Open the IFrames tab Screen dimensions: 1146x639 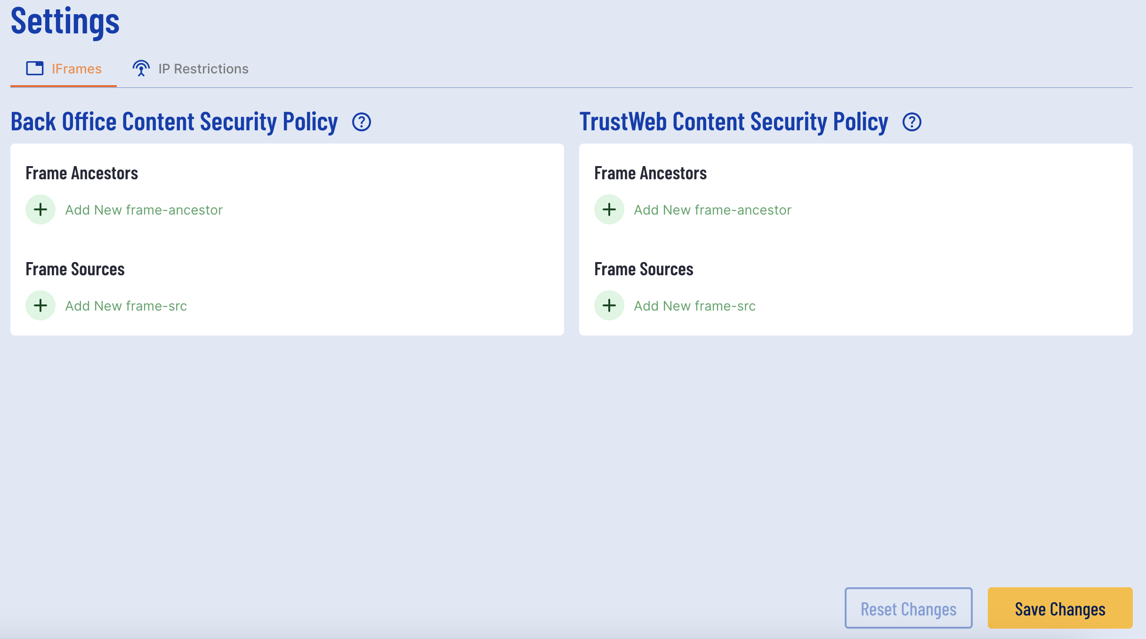point(64,69)
